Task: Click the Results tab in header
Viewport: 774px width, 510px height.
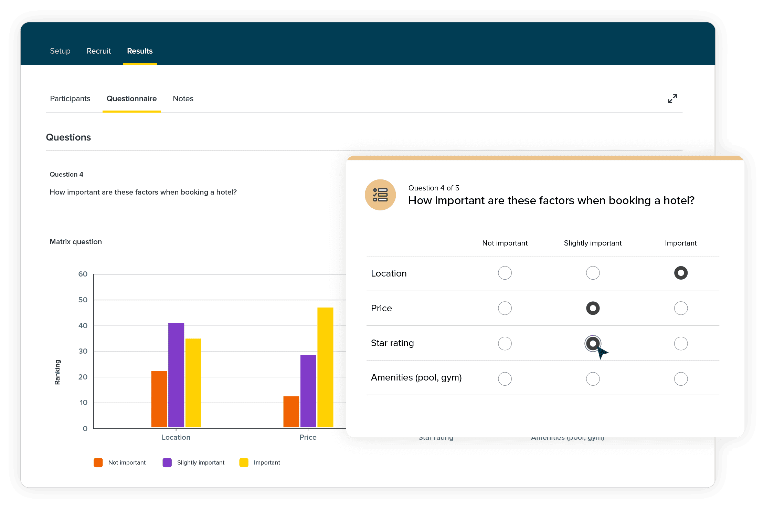Action: 140,51
